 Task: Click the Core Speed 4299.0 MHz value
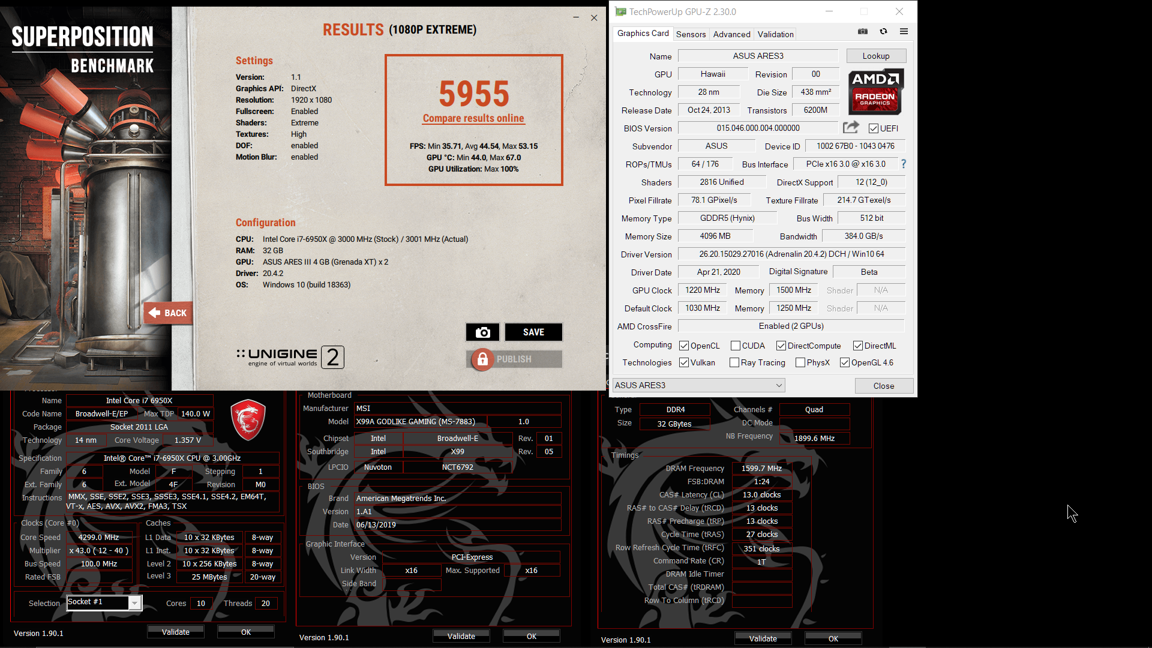pyautogui.click(x=99, y=537)
